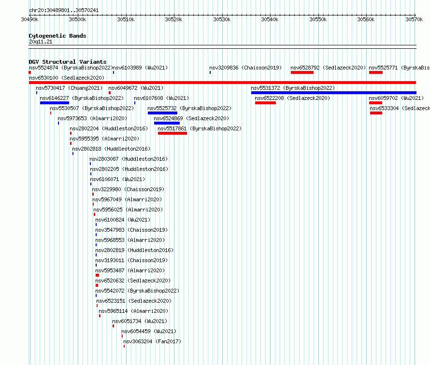Click blue bar under nsv6524869

167,123
